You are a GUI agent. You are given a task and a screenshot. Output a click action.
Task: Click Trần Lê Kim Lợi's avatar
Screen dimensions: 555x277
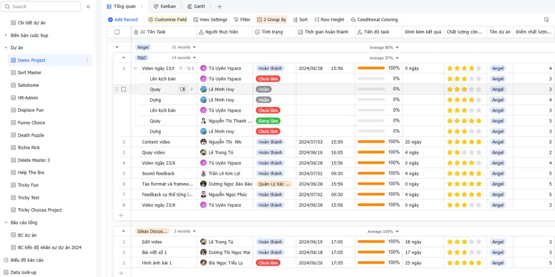203,174
